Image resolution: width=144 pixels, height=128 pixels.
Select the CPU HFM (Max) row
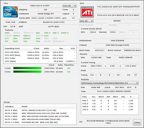point(40,55)
